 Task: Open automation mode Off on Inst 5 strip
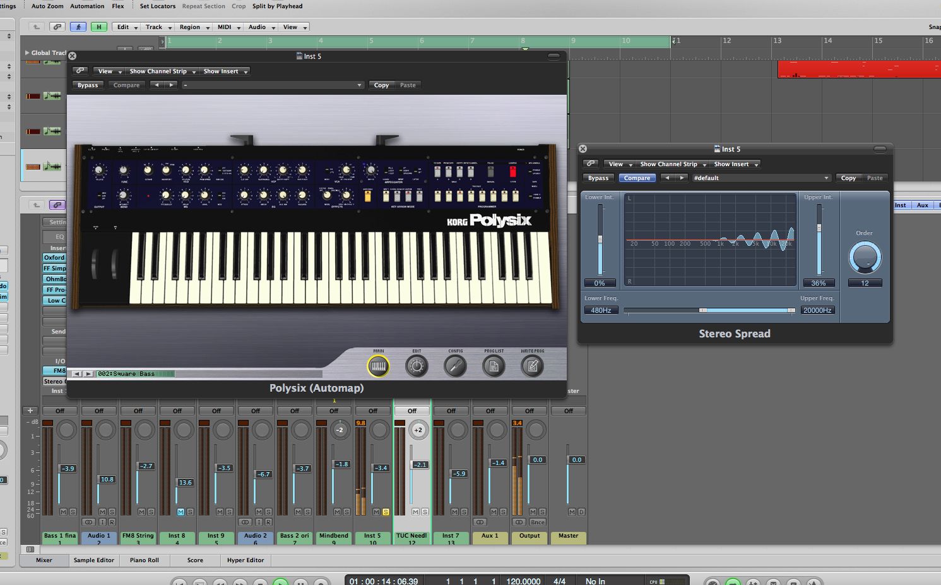pyautogui.click(x=373, y=411)
